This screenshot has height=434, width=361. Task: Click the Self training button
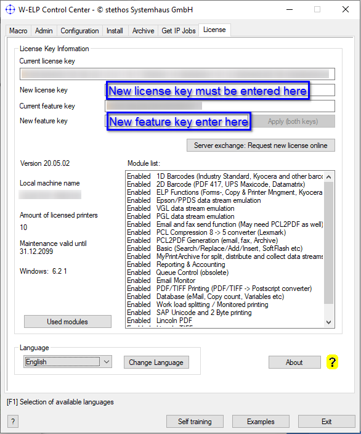coord(195,422)
